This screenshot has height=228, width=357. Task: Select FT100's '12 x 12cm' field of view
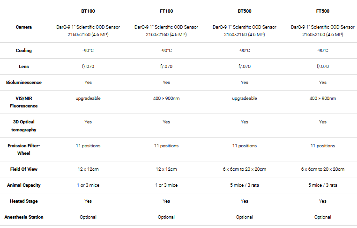pyautogui.click(x=166, y=169)
